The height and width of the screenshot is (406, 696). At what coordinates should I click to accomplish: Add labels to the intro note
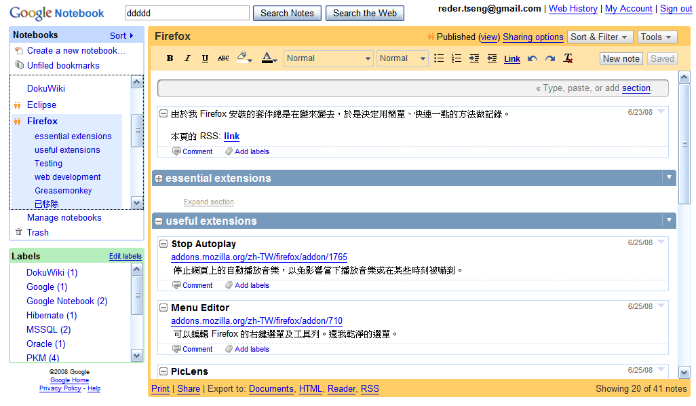(247, 151)
